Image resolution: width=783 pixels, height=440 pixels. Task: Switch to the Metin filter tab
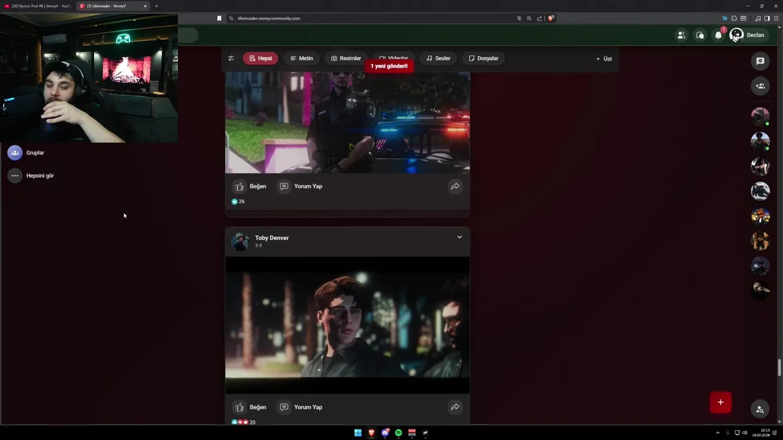pyautogui.click(x=302, y=58)
